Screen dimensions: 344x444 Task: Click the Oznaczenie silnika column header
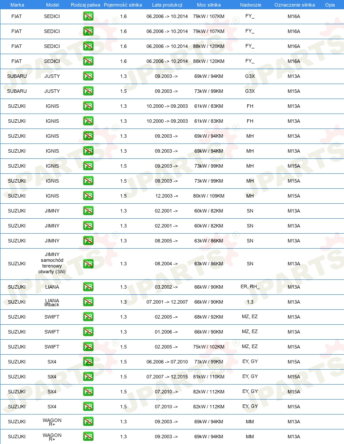tap(294, 5)
